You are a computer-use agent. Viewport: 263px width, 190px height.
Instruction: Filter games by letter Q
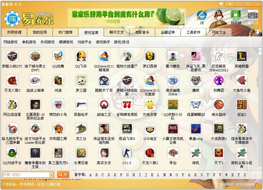pyautogui.click(x=189, y=175)
